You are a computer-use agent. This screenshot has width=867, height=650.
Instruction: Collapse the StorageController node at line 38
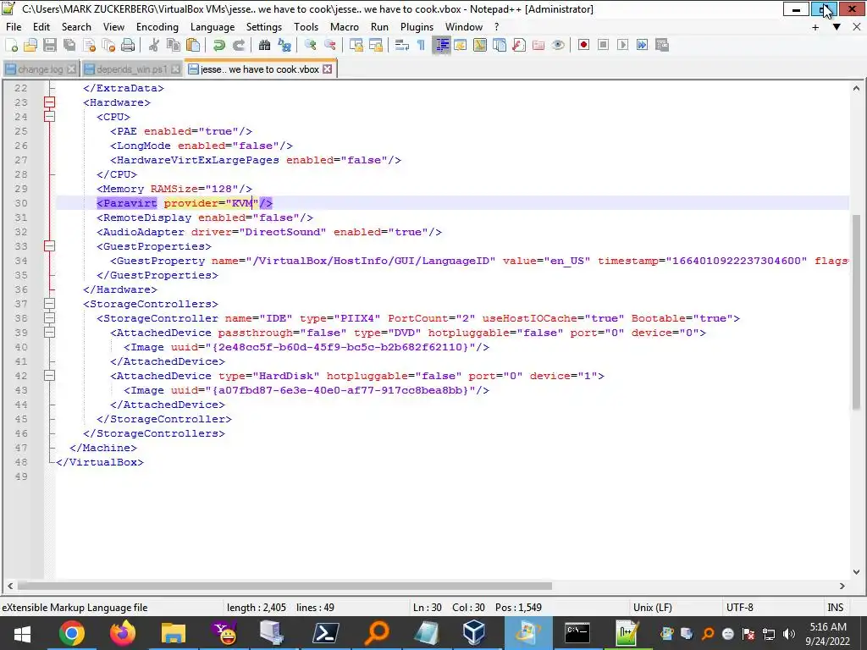[49, 318]
